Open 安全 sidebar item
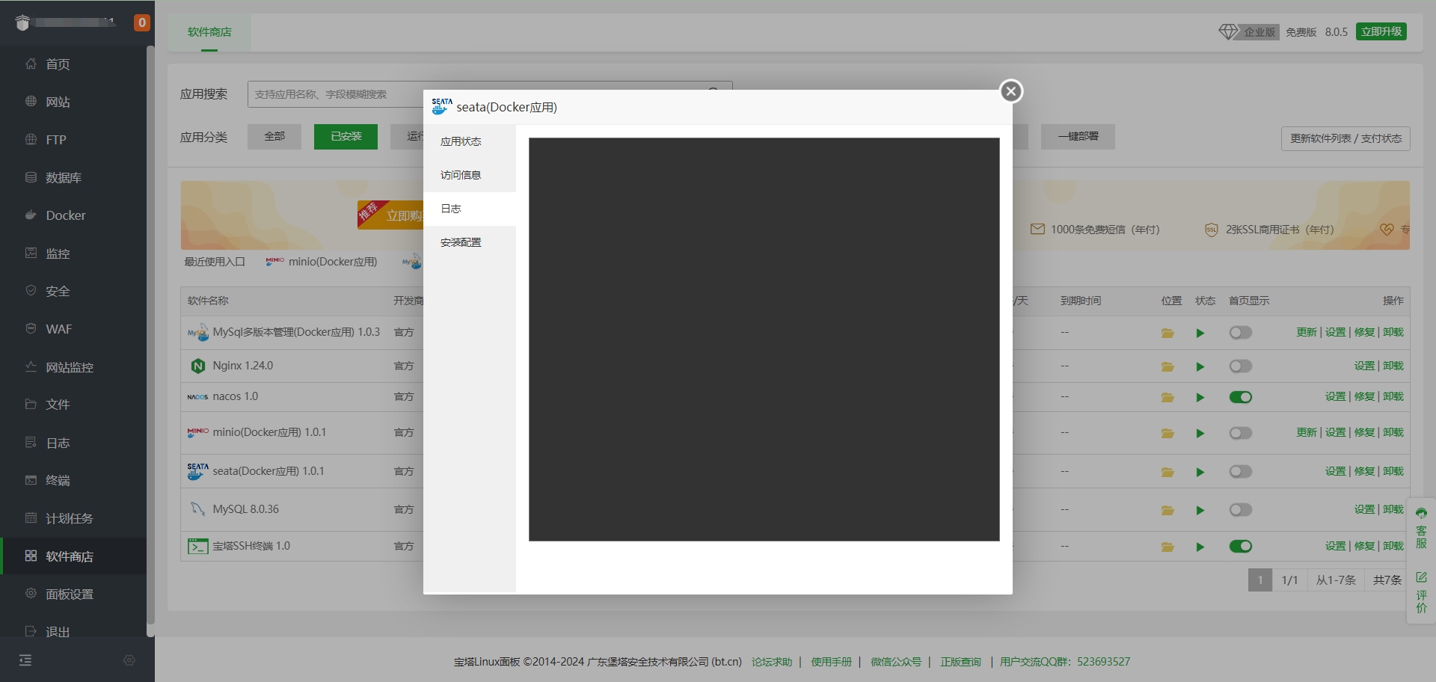The image size is (1436, 682). pos(73,291)
